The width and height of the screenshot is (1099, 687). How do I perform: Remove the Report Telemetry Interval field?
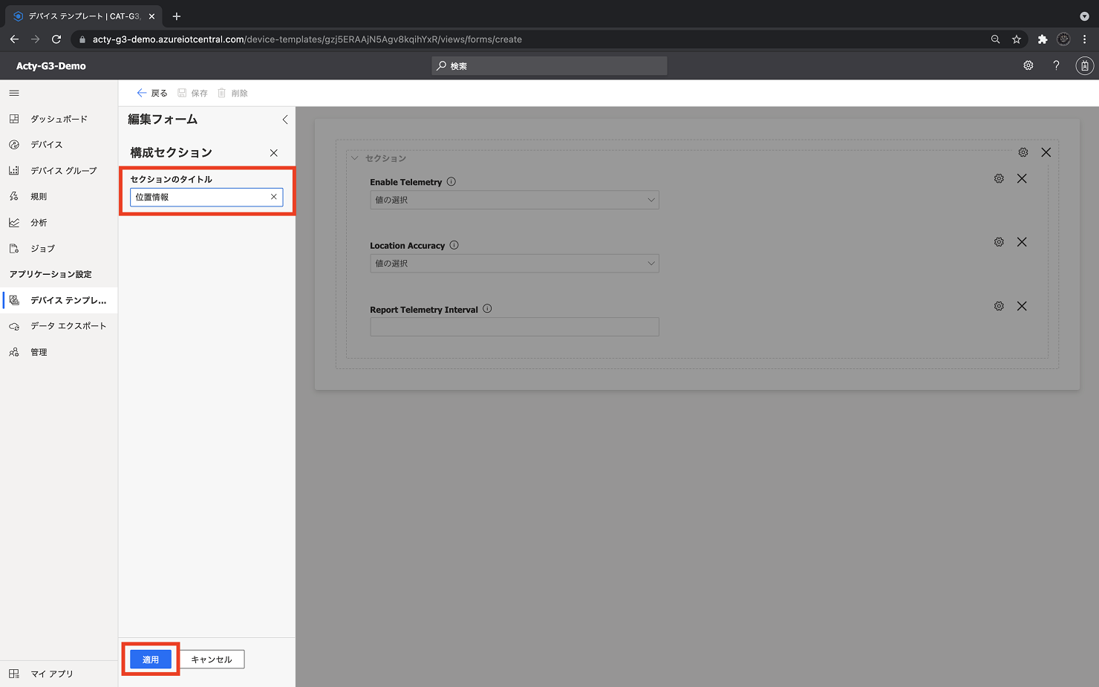pos(1023,306)
